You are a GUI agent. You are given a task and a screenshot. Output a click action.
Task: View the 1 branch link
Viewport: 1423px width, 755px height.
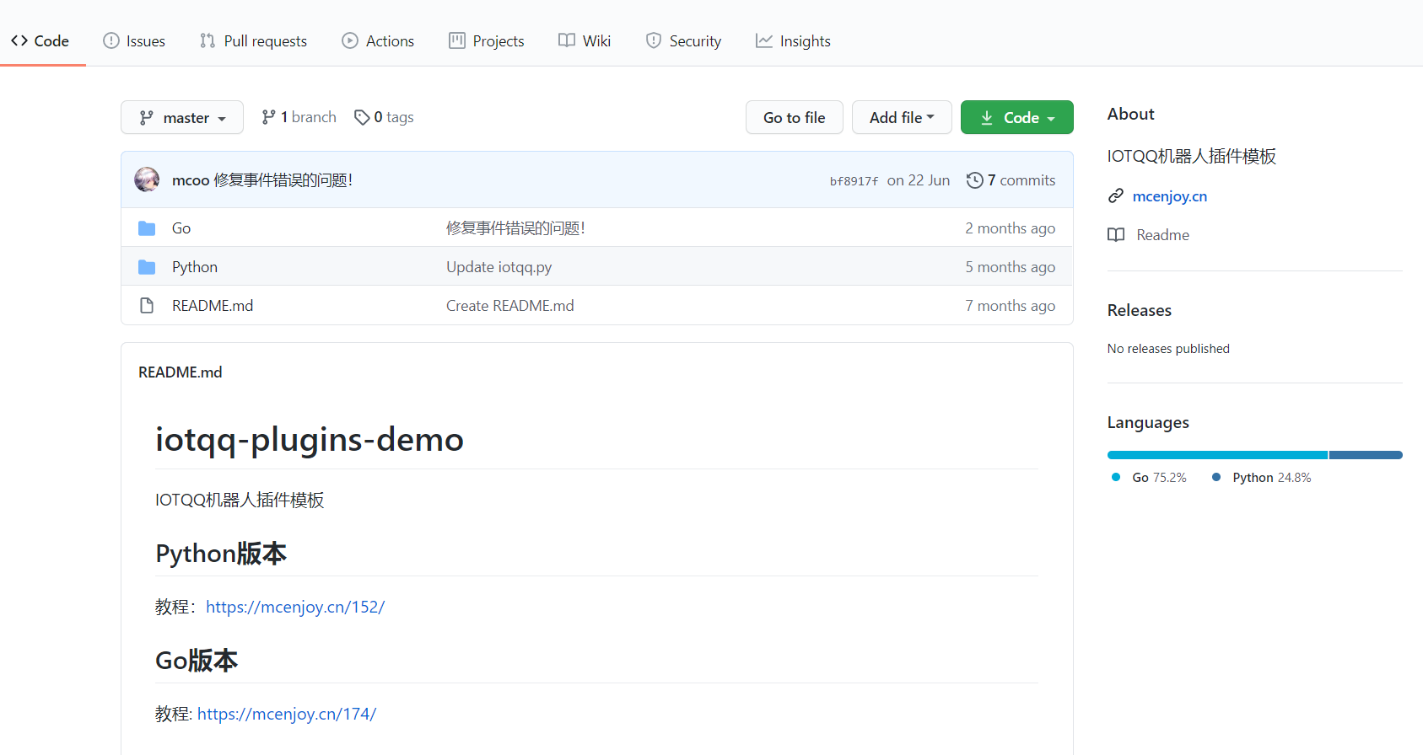pyautogui.click(x=299, y=117)
